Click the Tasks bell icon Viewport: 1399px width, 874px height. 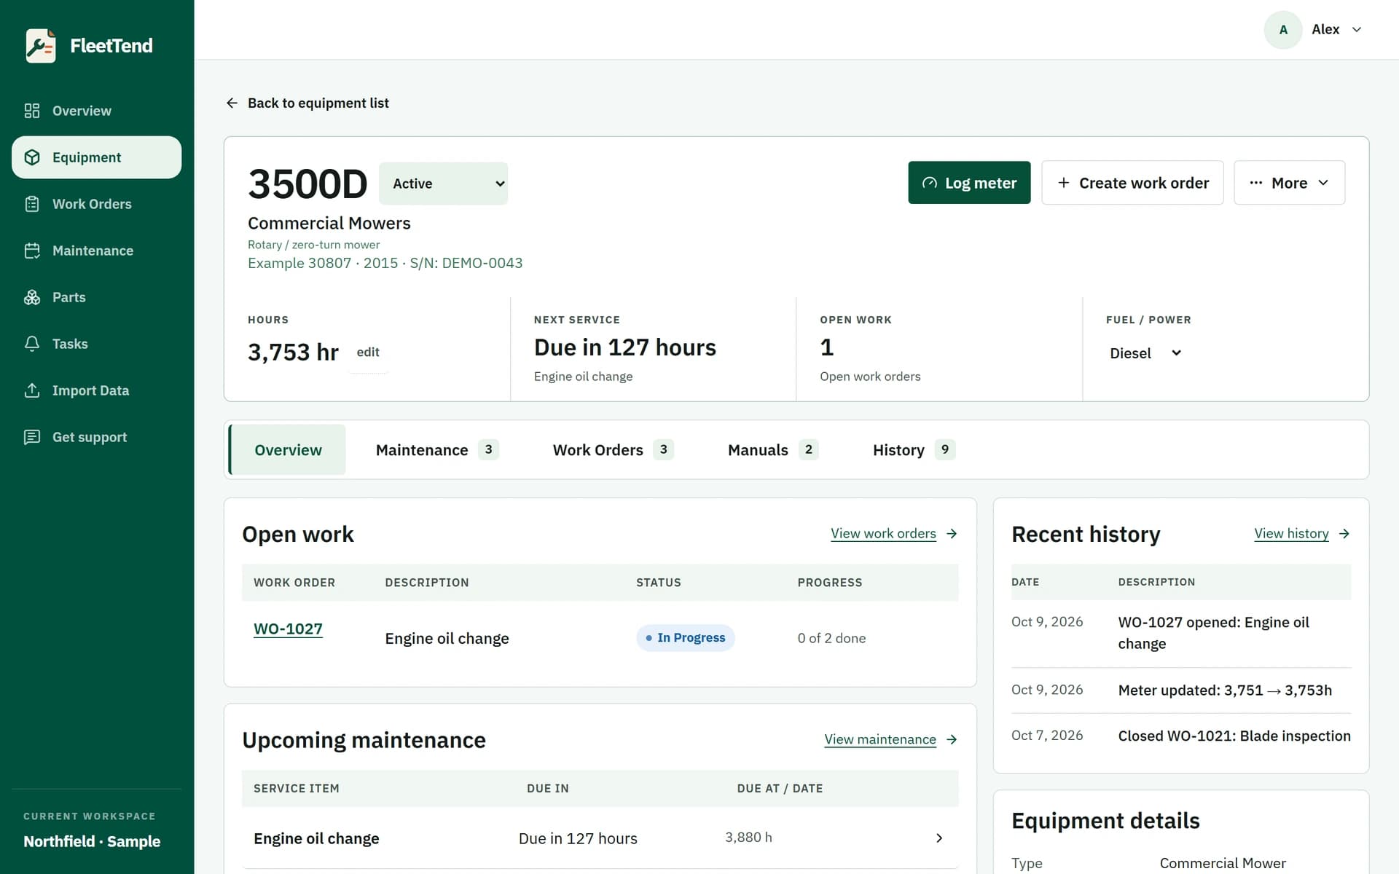click(x=32, y=344)
